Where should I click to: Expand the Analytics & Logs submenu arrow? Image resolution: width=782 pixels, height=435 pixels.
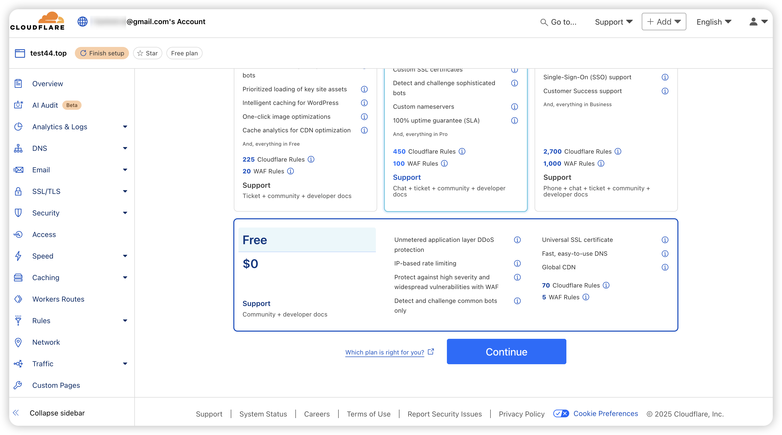(x=125, y=127)
